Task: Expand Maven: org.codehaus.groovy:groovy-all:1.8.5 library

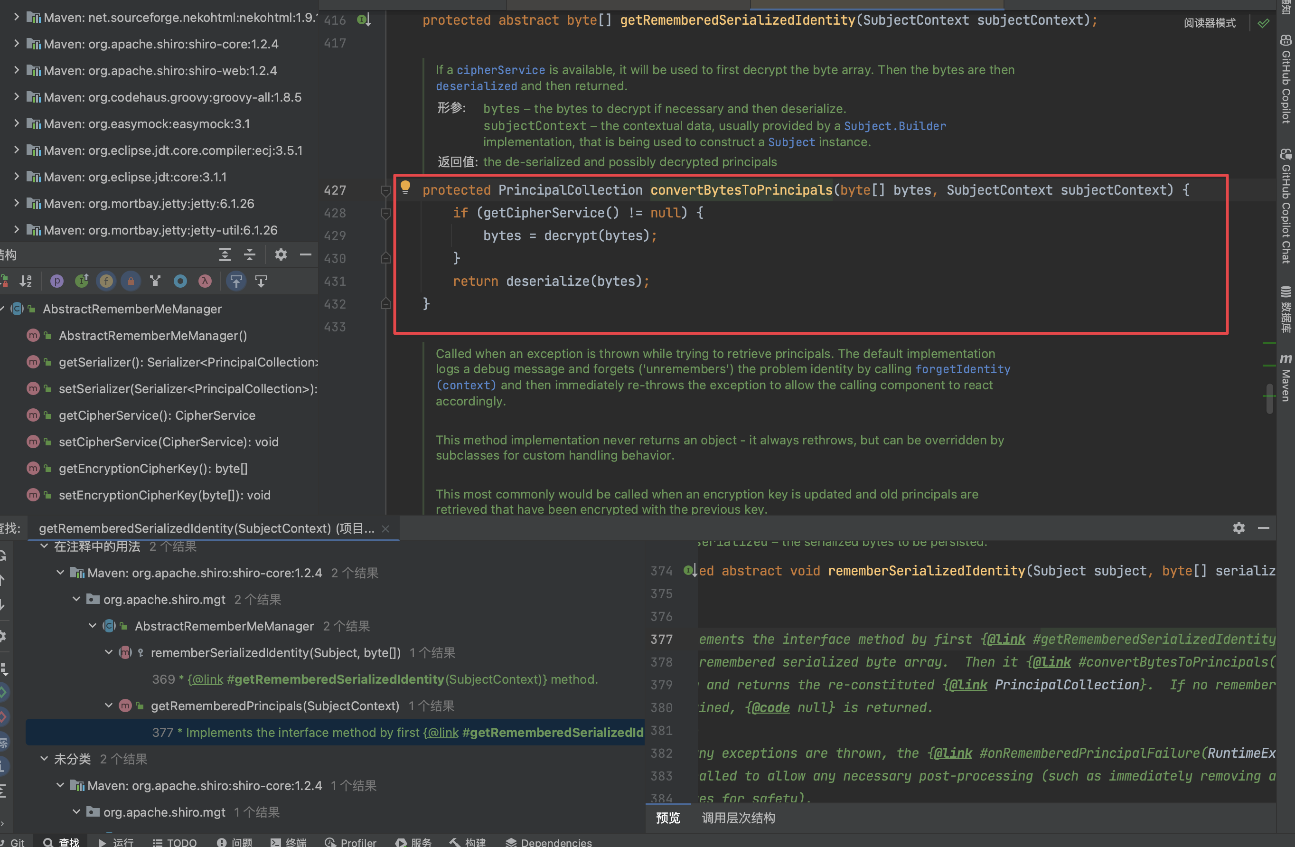Action: click(x=16, y=97)
